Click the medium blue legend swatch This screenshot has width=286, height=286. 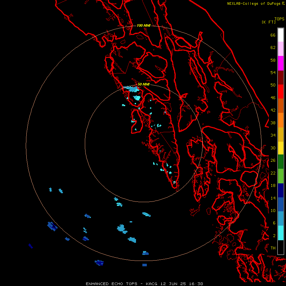281,204
